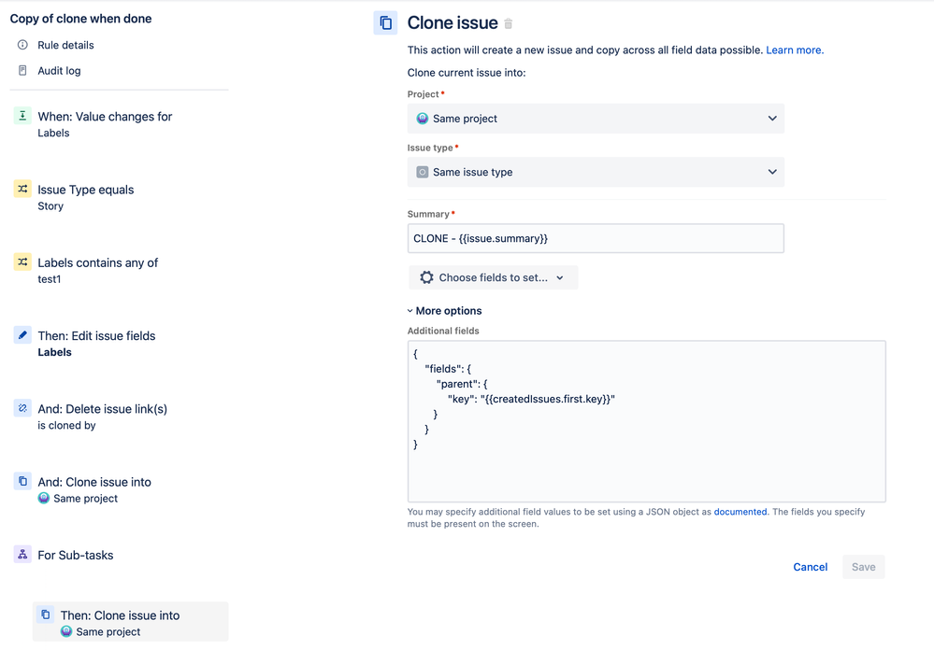
Task: Click the Issue Type equals condition icon
Action: coord(22,189)
